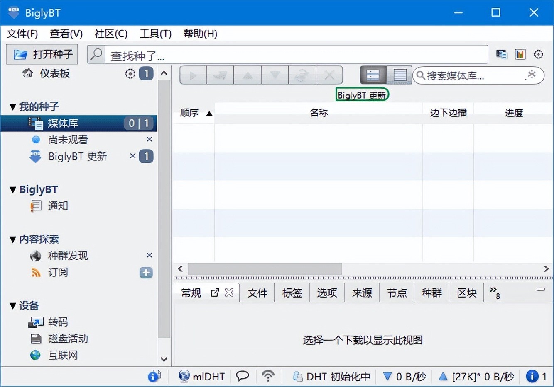Close the 尚未观看 sidebar entry
This screenshot has width=554, height=387.
click(150, 139)
